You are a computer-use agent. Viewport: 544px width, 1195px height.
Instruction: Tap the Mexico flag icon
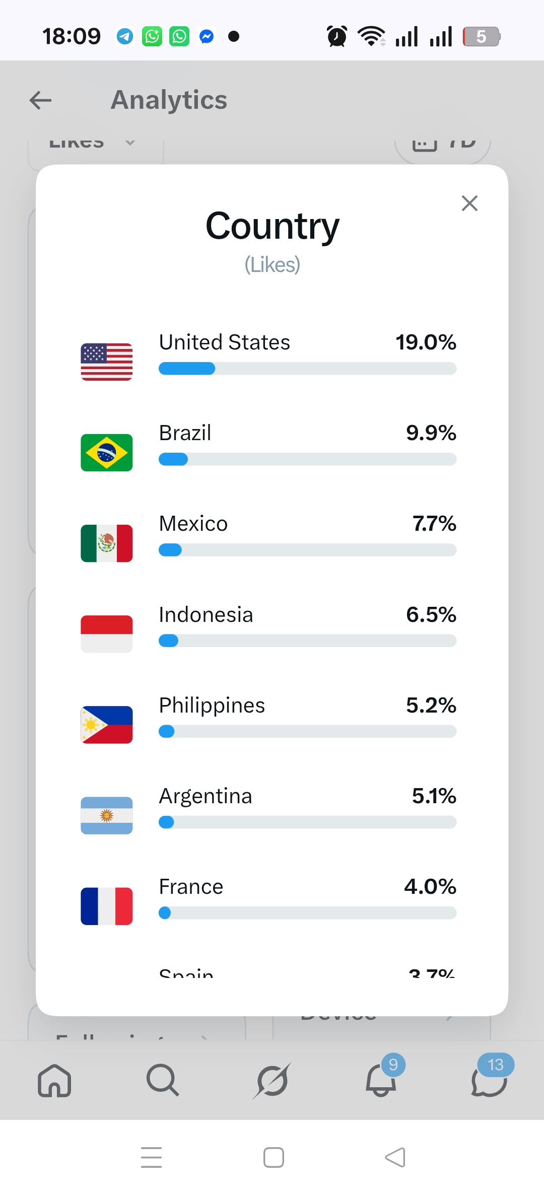point(107,543)
